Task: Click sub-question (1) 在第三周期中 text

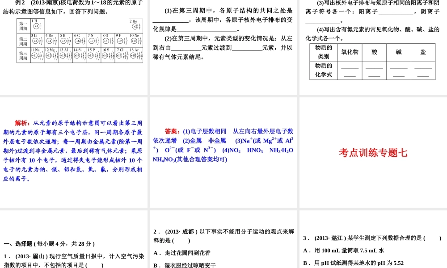Action: pos(223,20)
